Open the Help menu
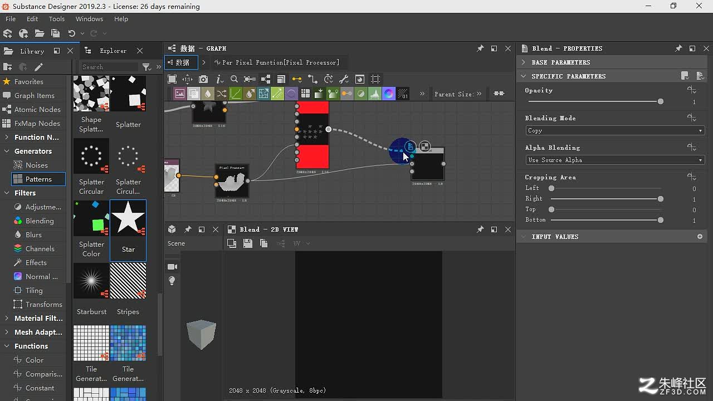Image resolution: width=713 pixels, height=401 pixels. (x=121, y=19)
